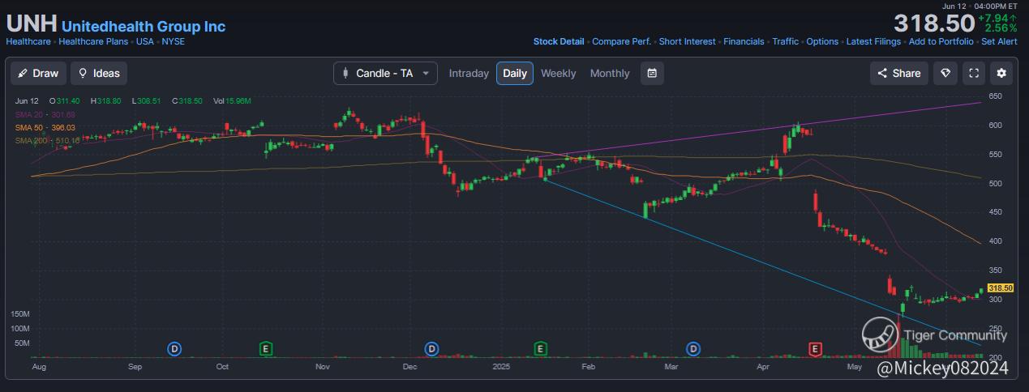1029x392 pixels.
Task: Switch to the Weekly timeframe
Action: click(x=559, y=73)
